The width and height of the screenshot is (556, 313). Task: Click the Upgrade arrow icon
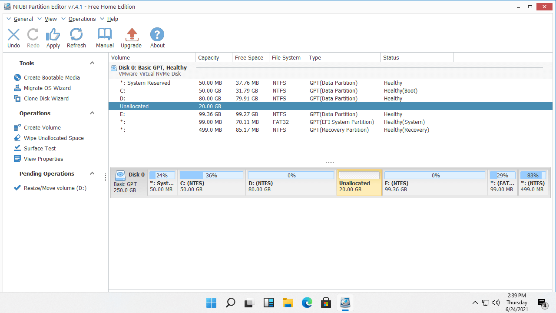131,35
